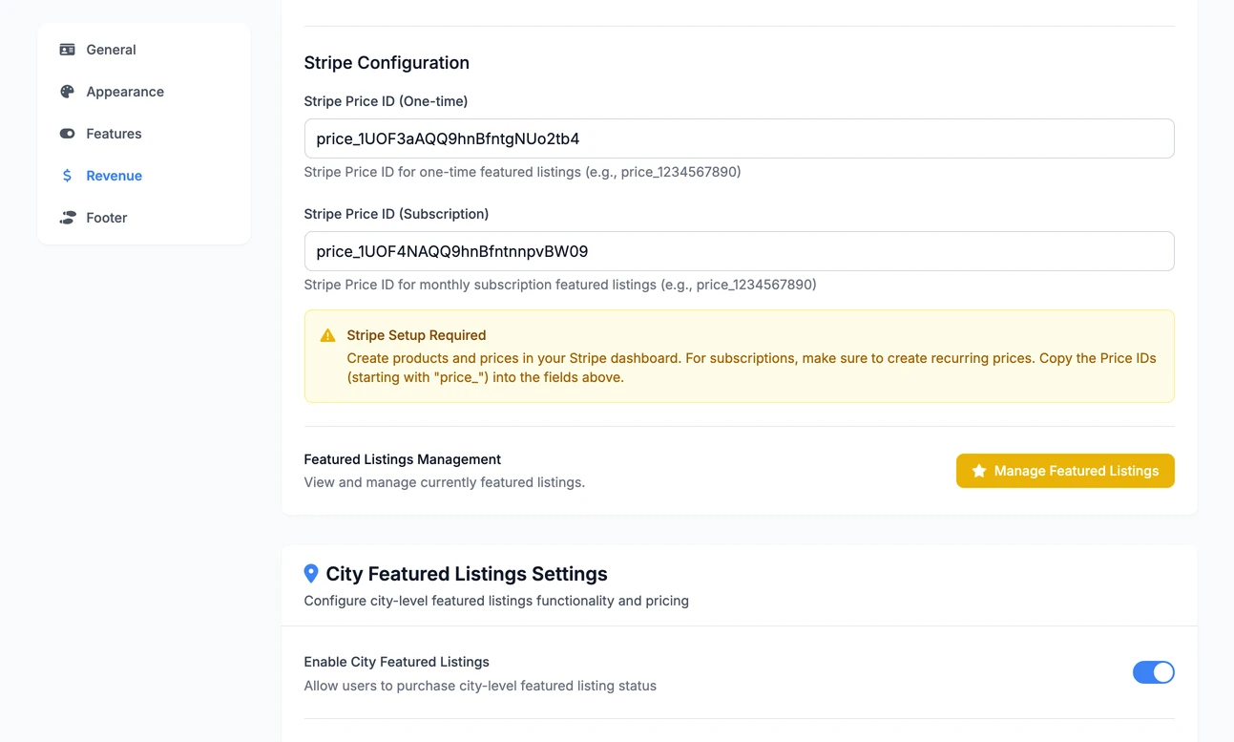Screen dimensions: 1234x742
Task: Click the Allow users to purchase city-level text
Action: [x=480, y=686]
